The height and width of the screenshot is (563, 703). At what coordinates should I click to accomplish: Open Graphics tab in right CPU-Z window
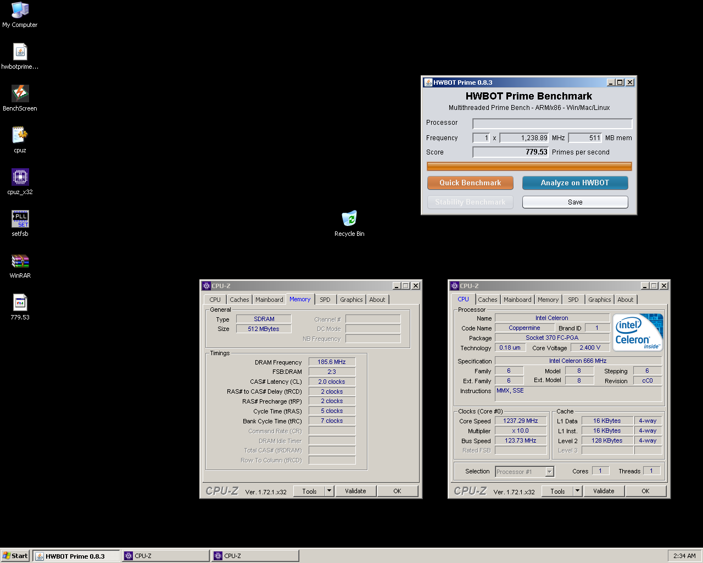(x=599, y=300)
